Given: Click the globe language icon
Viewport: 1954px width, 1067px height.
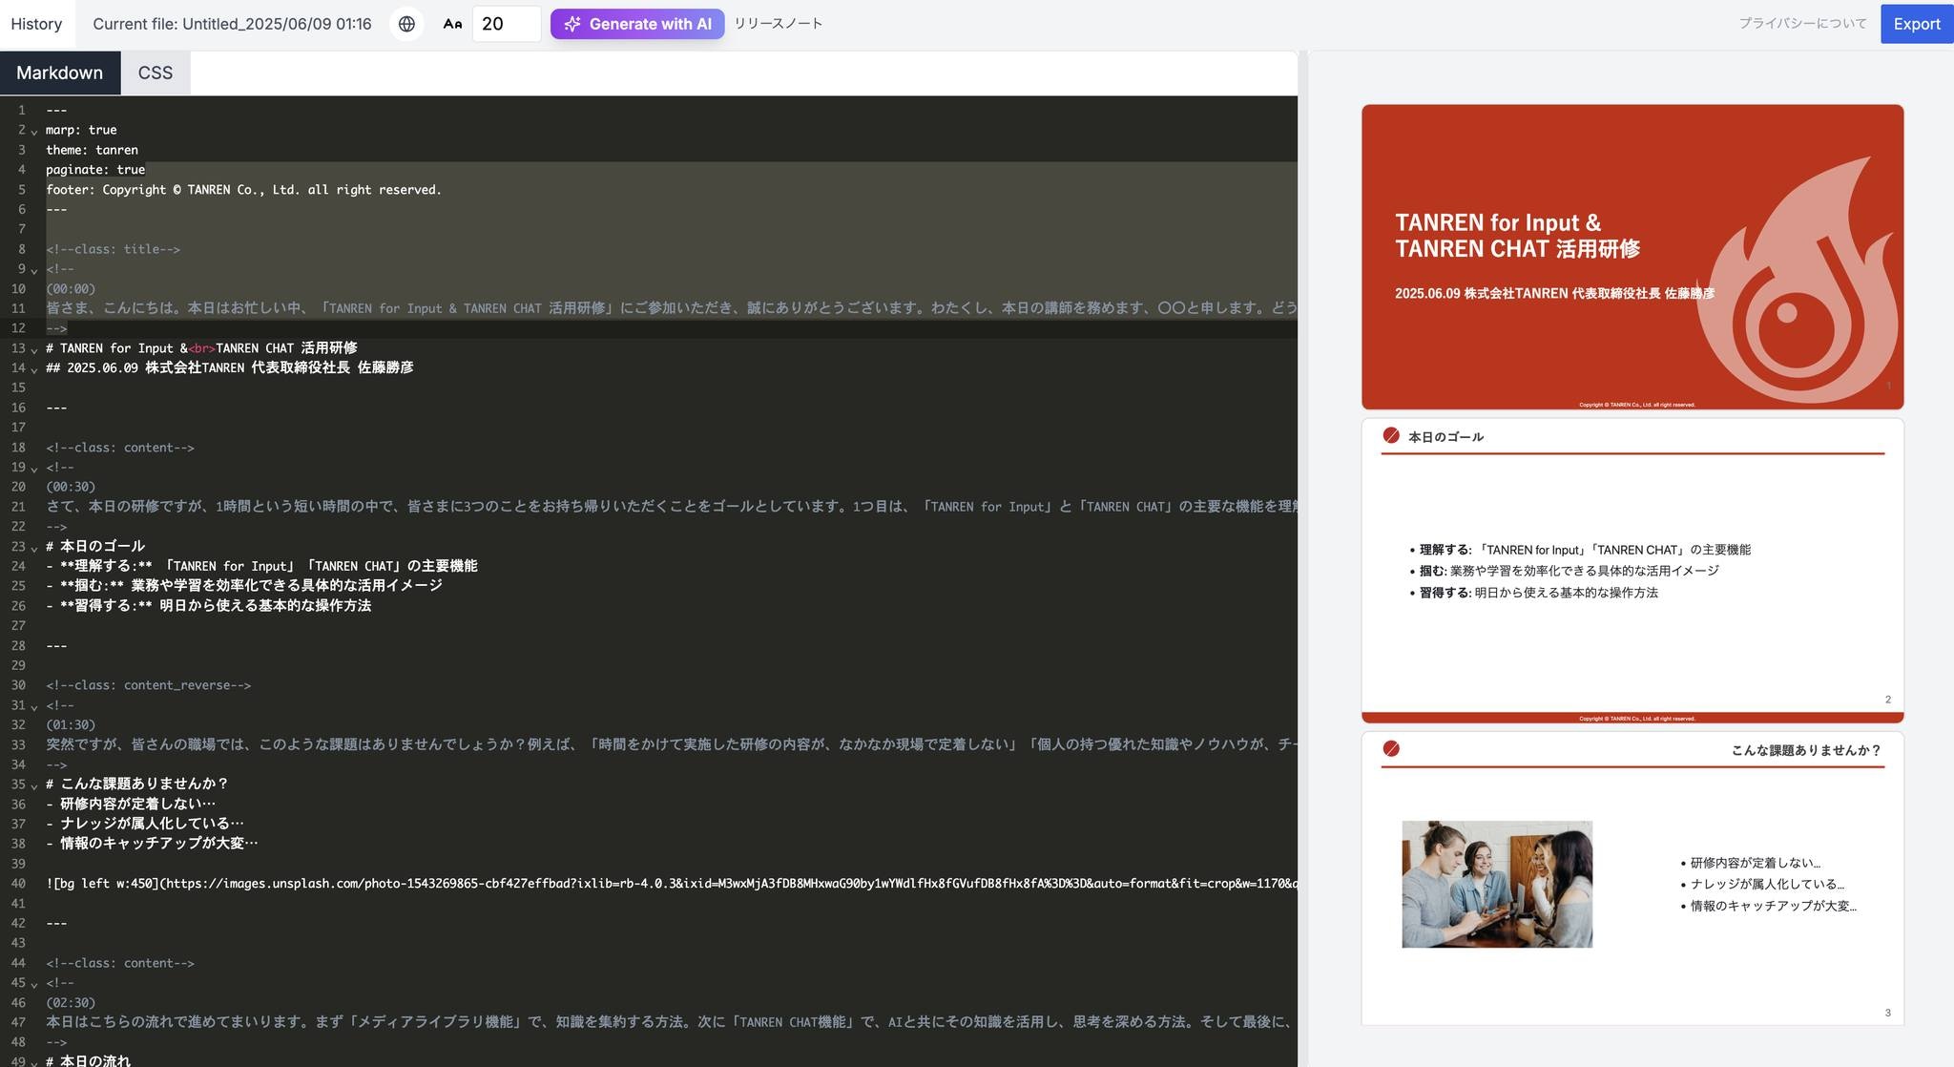Looking at the screenshot, I should (406, 24).
